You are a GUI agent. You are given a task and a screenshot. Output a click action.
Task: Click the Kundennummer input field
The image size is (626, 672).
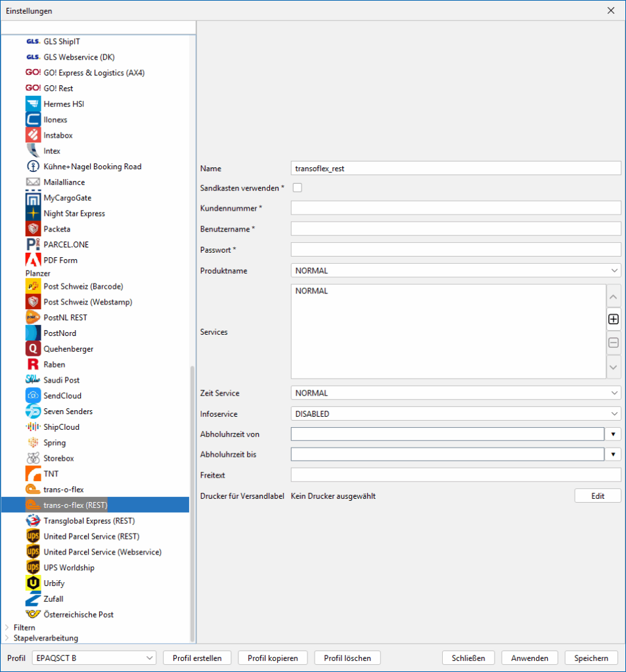(455, 208)
